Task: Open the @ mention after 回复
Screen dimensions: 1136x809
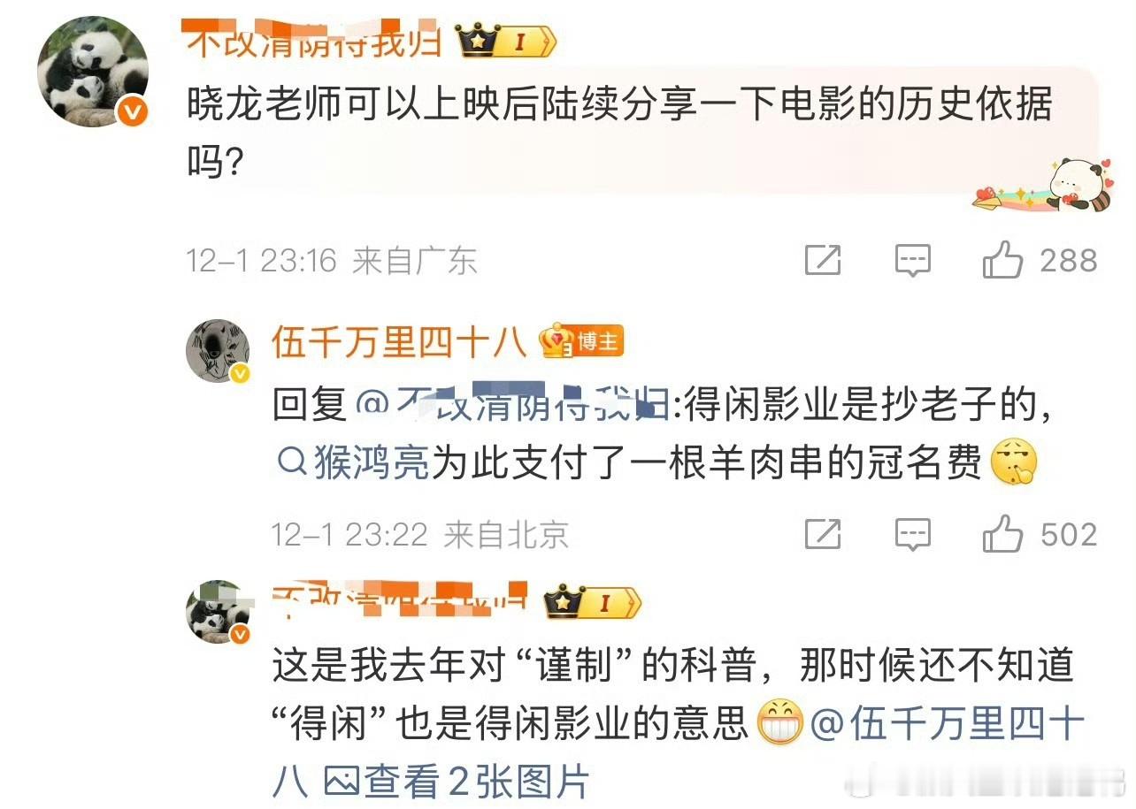Action: tap(511, 406)
